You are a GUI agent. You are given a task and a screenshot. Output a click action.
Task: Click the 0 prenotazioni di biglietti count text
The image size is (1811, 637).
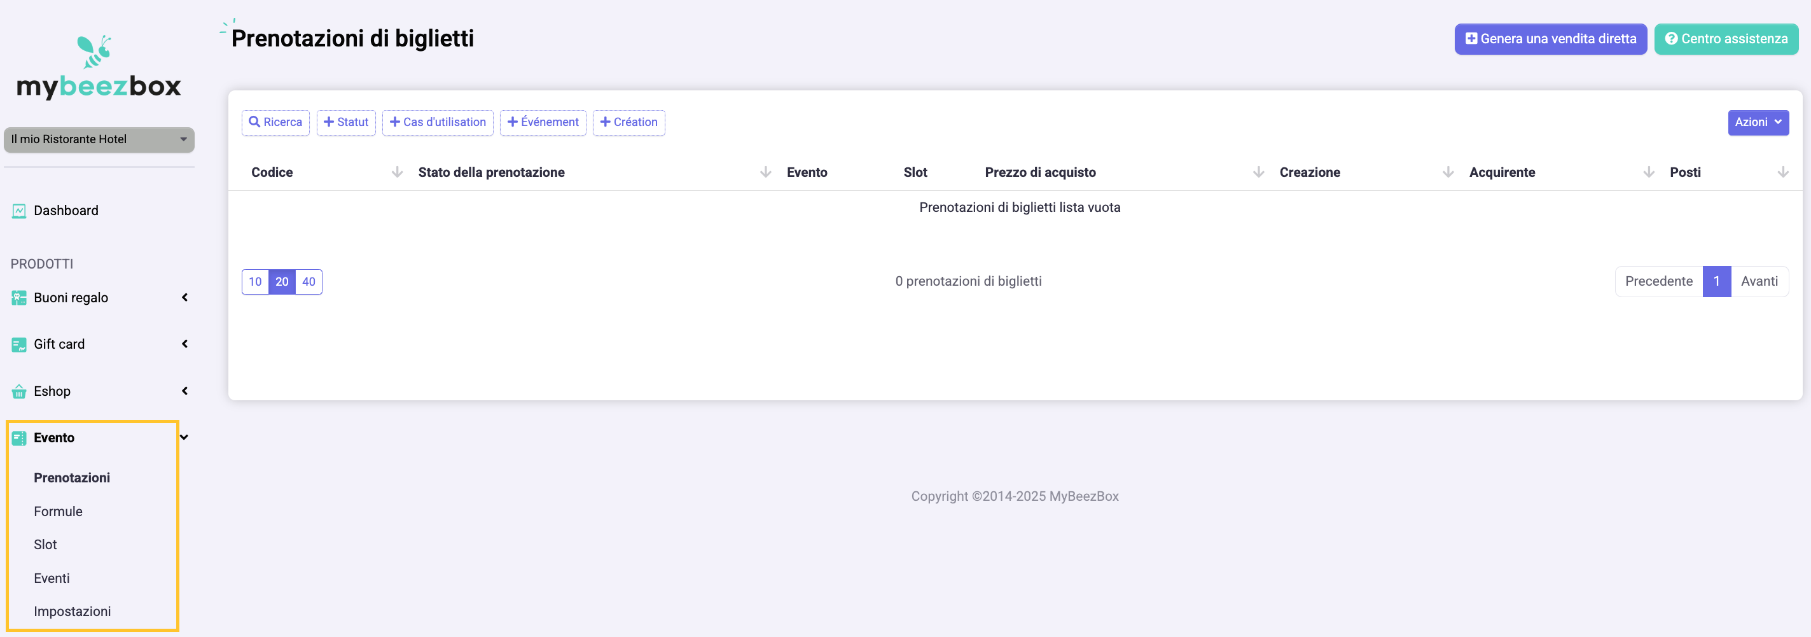pos(968,281)
